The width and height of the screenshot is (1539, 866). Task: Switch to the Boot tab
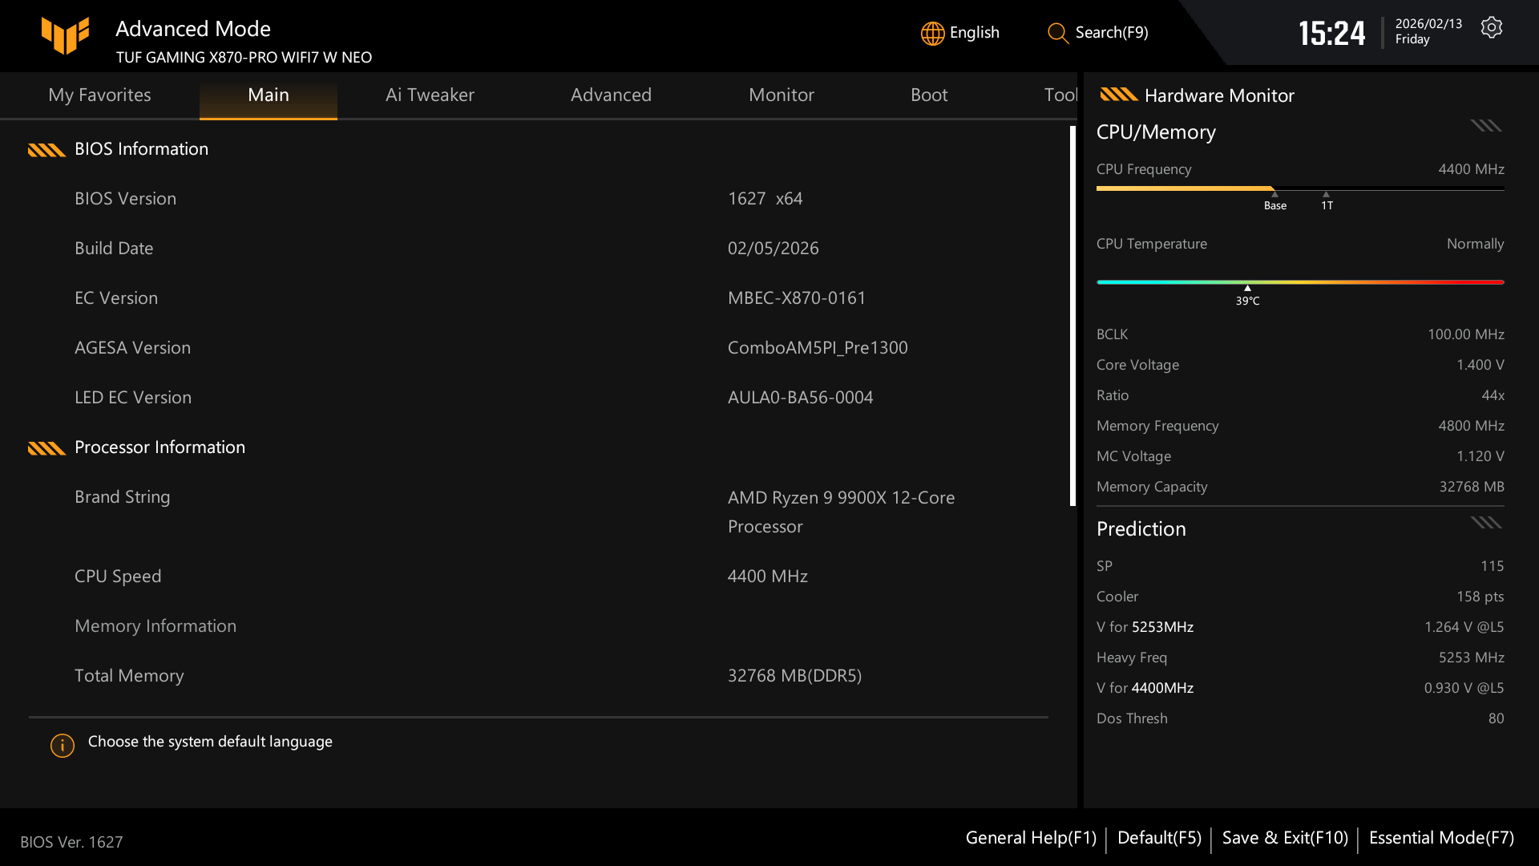pyautogui.click(x=929, y=95)
